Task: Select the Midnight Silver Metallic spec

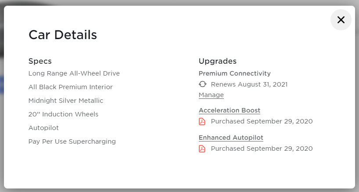Action: (x=66, y=101)
